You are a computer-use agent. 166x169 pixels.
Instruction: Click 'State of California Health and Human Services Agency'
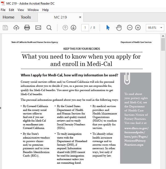pyautogui.click(x=35, y=42)
